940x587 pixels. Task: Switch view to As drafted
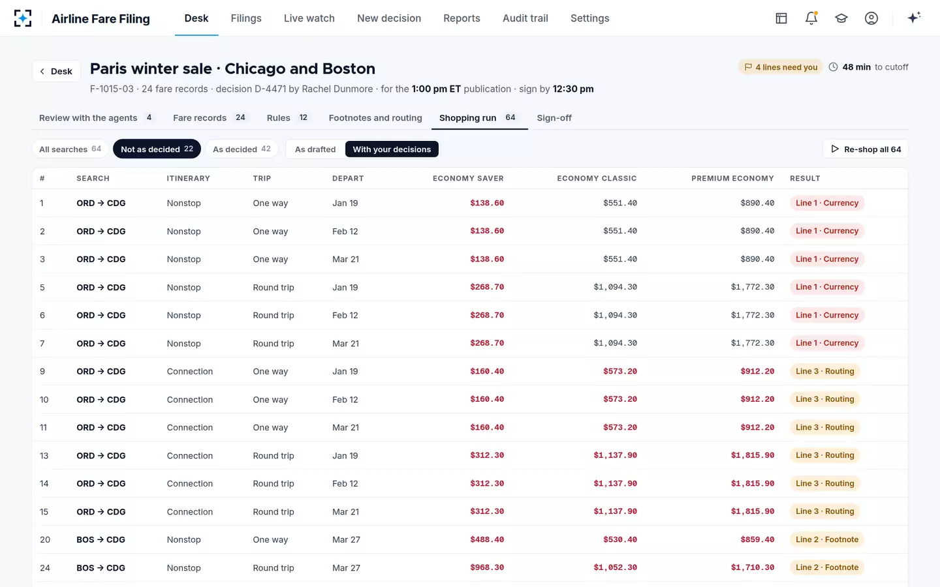315,149
